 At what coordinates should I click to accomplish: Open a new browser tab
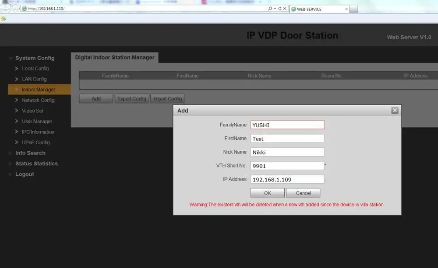(x=353, y=9)
